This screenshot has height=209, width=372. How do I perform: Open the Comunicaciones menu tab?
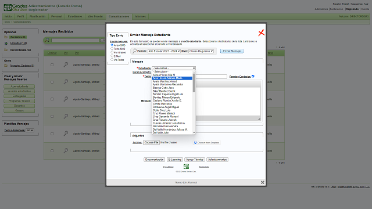pos(119,16)
